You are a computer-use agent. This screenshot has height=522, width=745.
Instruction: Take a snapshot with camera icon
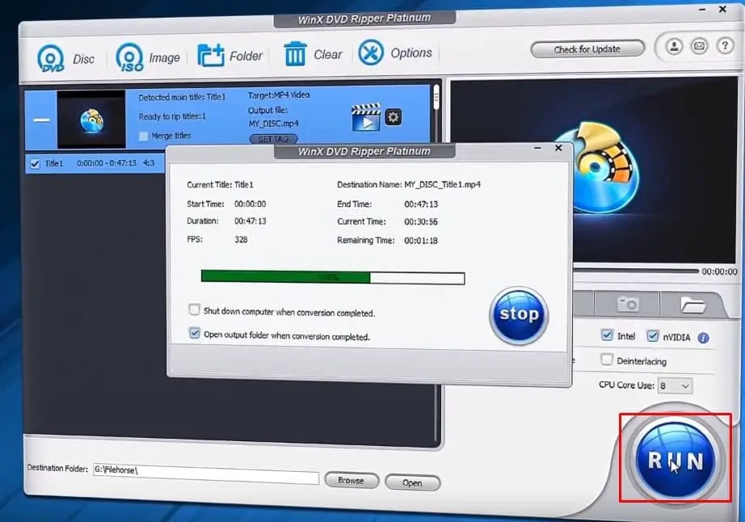click(628, 304)
